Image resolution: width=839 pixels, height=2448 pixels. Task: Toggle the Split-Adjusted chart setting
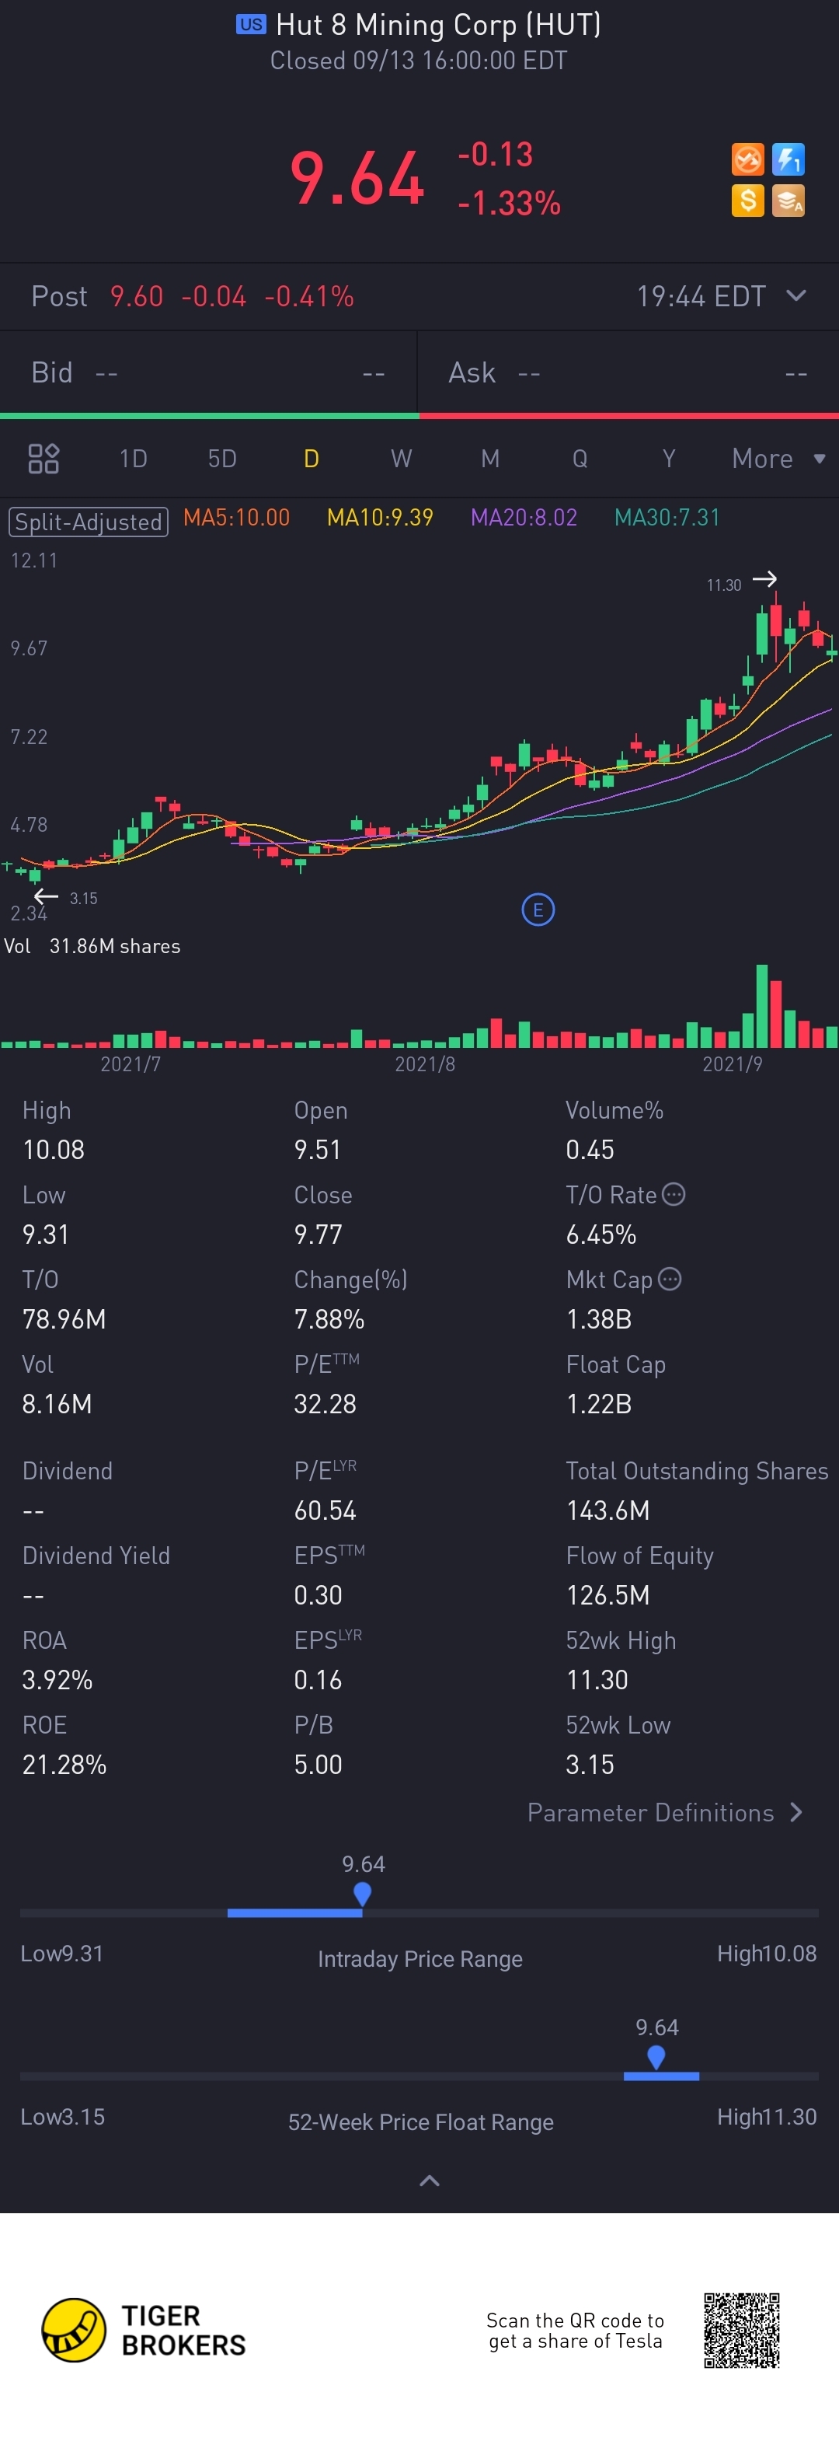(89, 522)
